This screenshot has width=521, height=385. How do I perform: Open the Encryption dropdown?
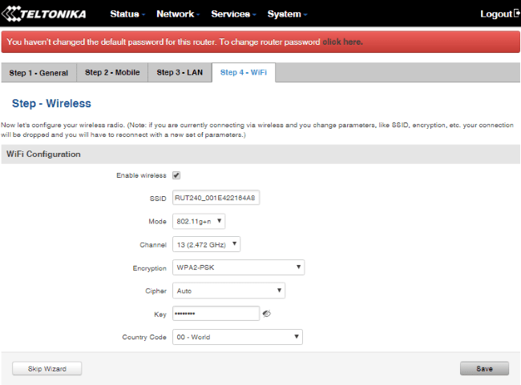tap(238, 267)
